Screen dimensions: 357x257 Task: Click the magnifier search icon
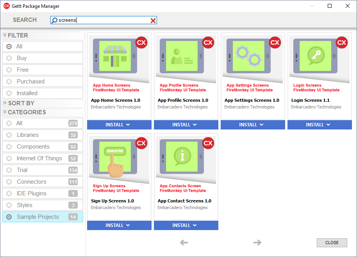coord(54,20)
